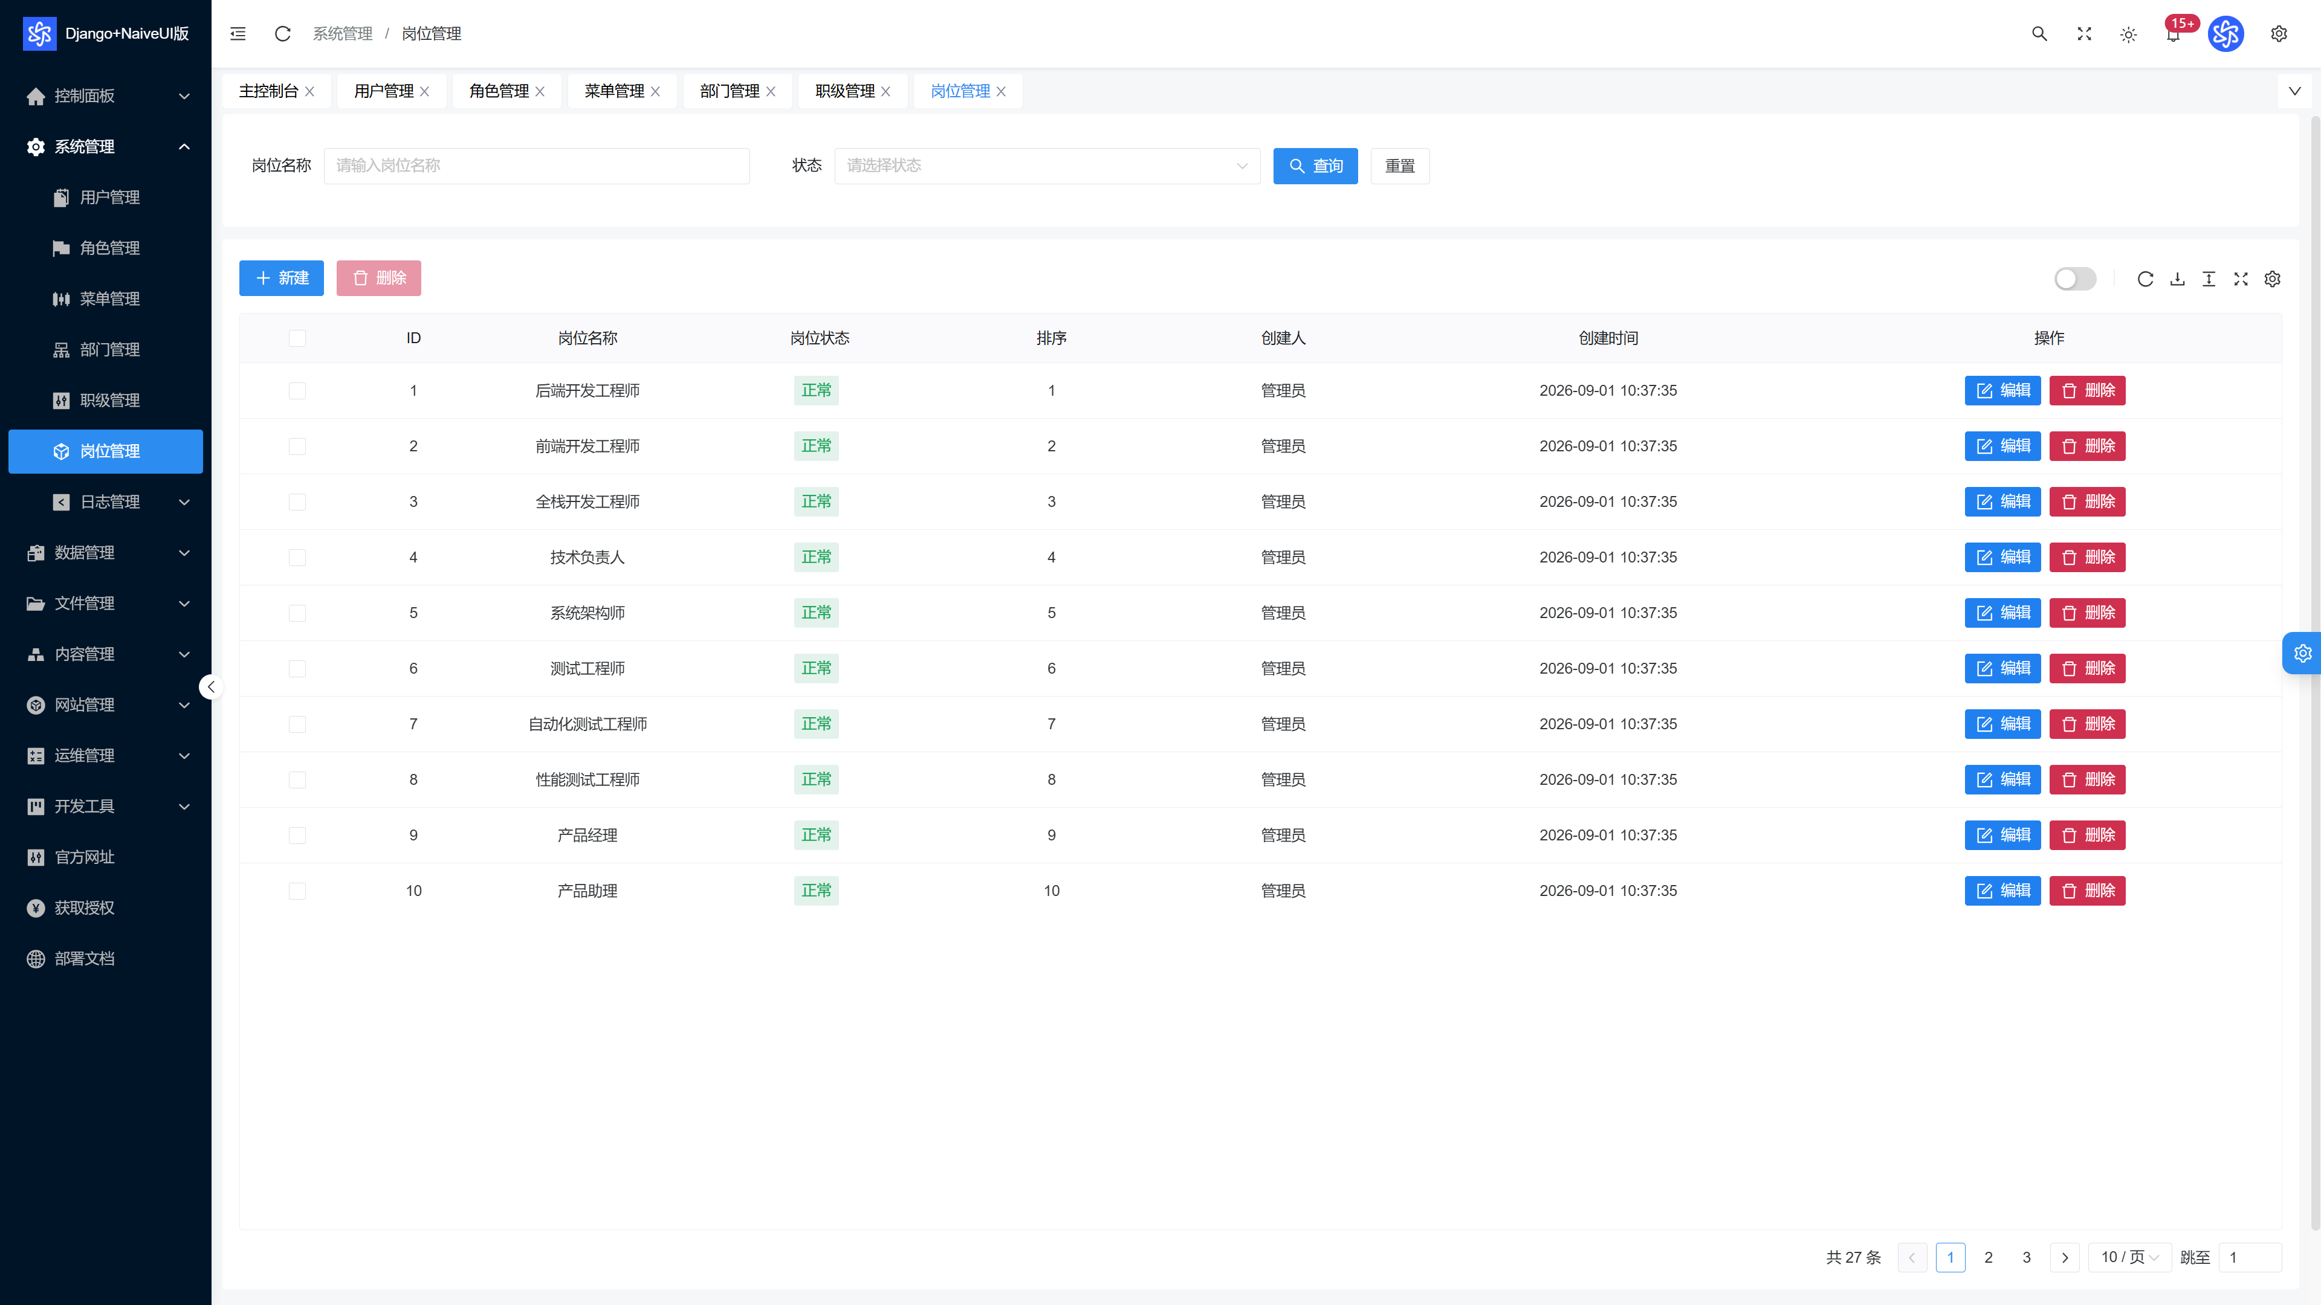The width and height of the screenshot is (2321, 1305).
Task: Open tabs overflow dropdown arrow
Action: (2294, 91)
